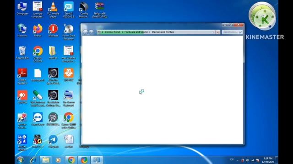293x164 pixels.
Task: Open Windows Explorer from the taskbar
Action: click(46, 160)
